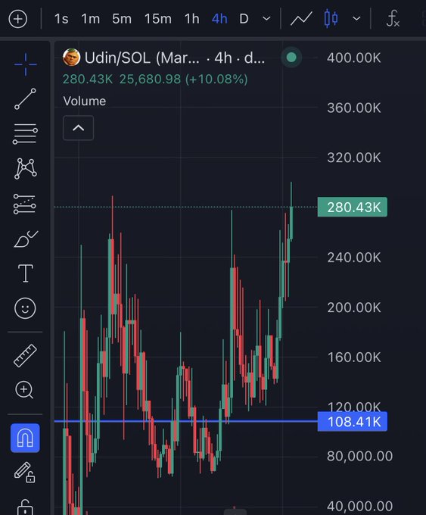Toggle stay in drawing mode pencil-lock
The image size is (426, 515).
tap(25, 473)
